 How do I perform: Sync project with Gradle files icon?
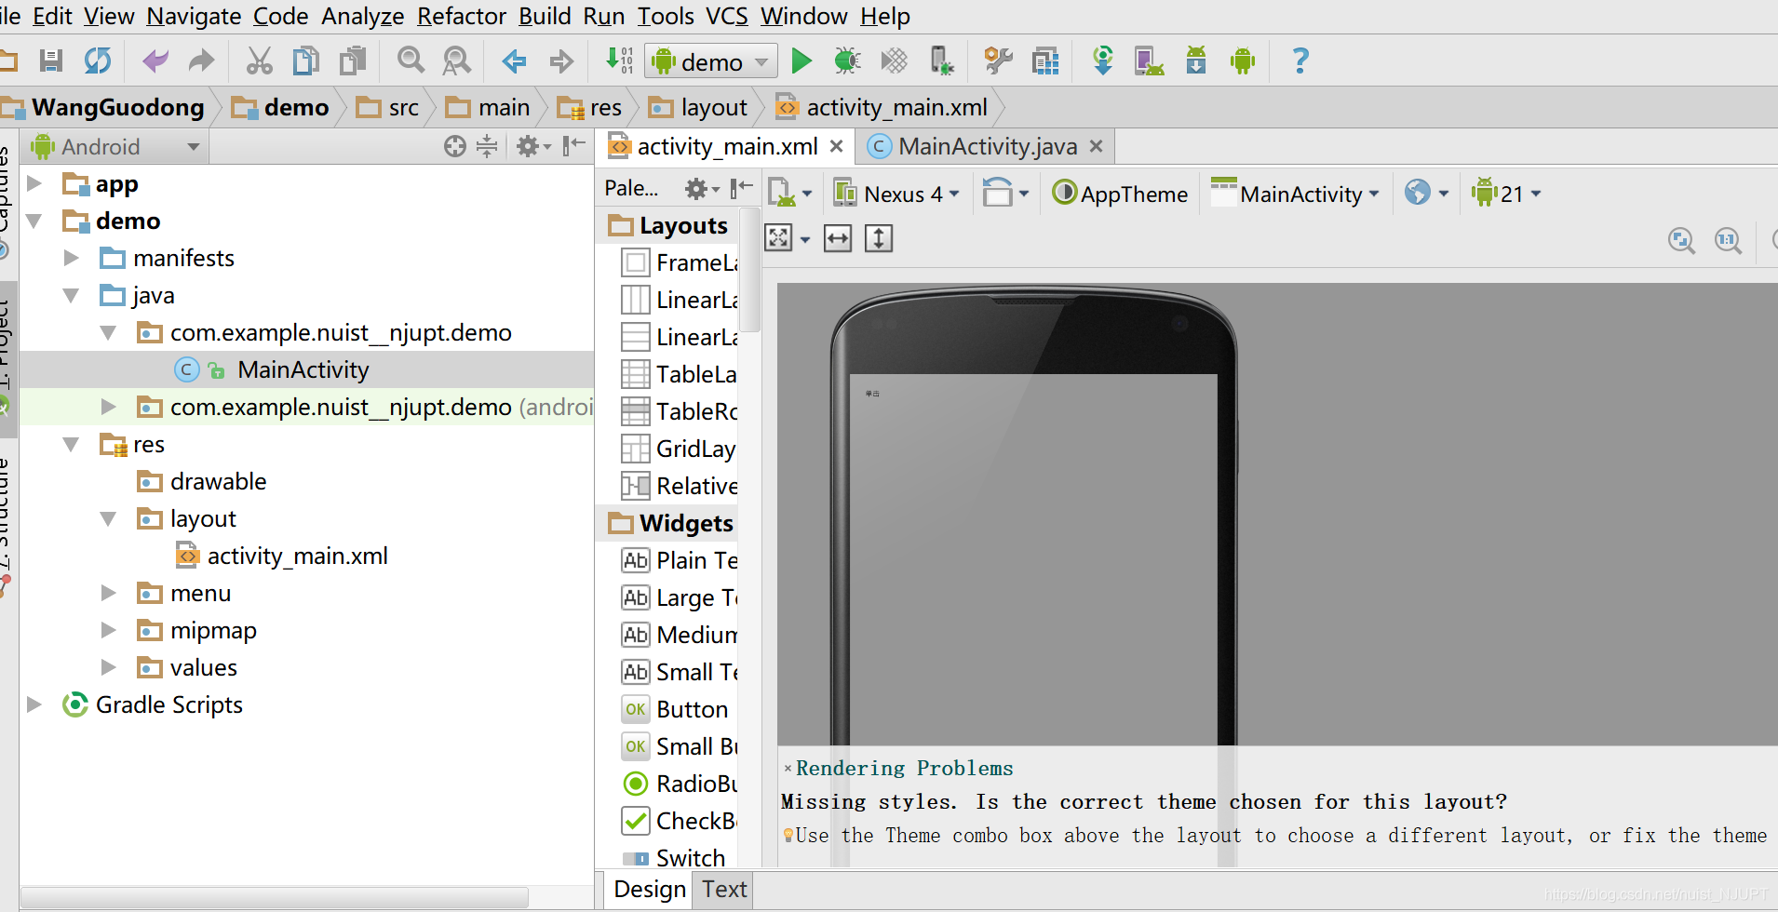1103,61
